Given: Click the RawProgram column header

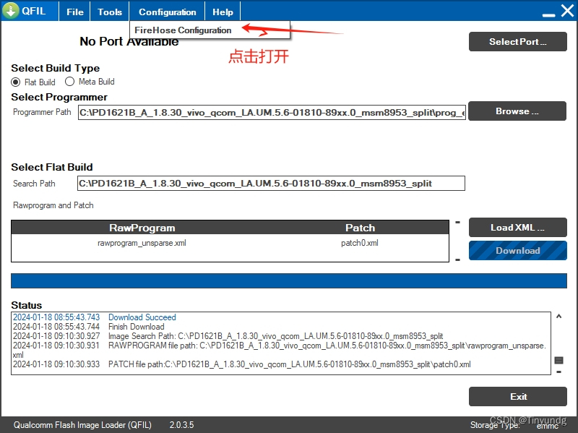Looking at the screenshot, I should [x=142, y=228].
